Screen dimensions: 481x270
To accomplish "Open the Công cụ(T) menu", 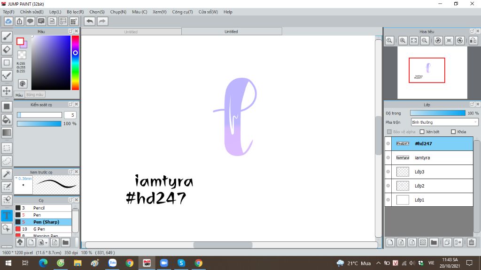I will 183,12.
